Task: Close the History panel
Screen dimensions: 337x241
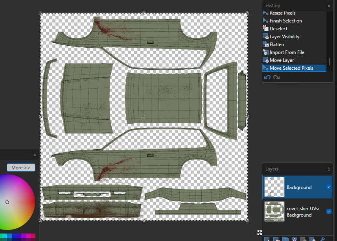Action: pyautogui.click(x=329, y=6)
